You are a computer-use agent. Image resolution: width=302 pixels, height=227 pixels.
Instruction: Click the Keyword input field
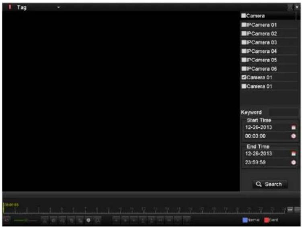tap(284, 112)
